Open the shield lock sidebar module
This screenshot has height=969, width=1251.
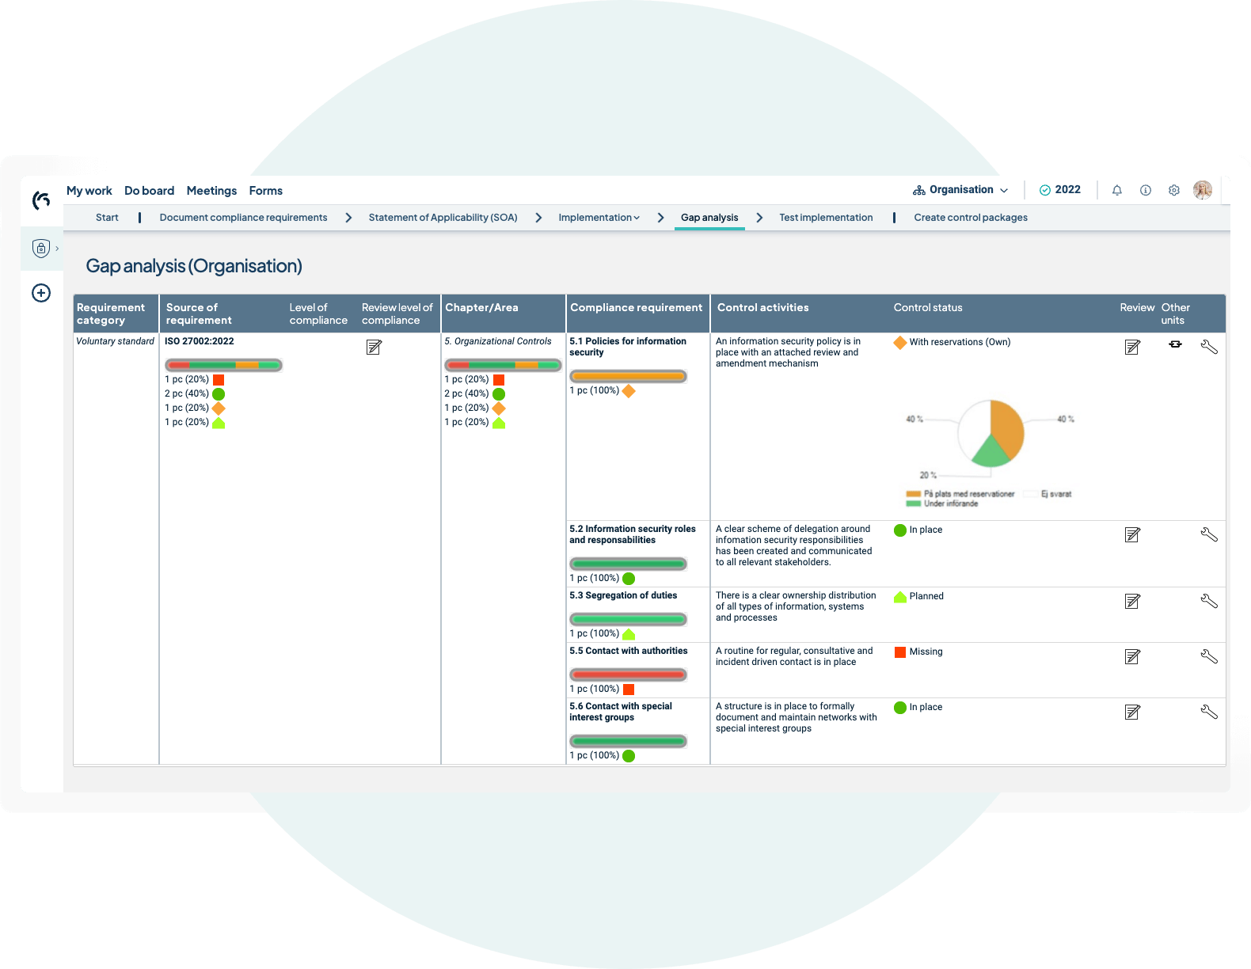41,249
